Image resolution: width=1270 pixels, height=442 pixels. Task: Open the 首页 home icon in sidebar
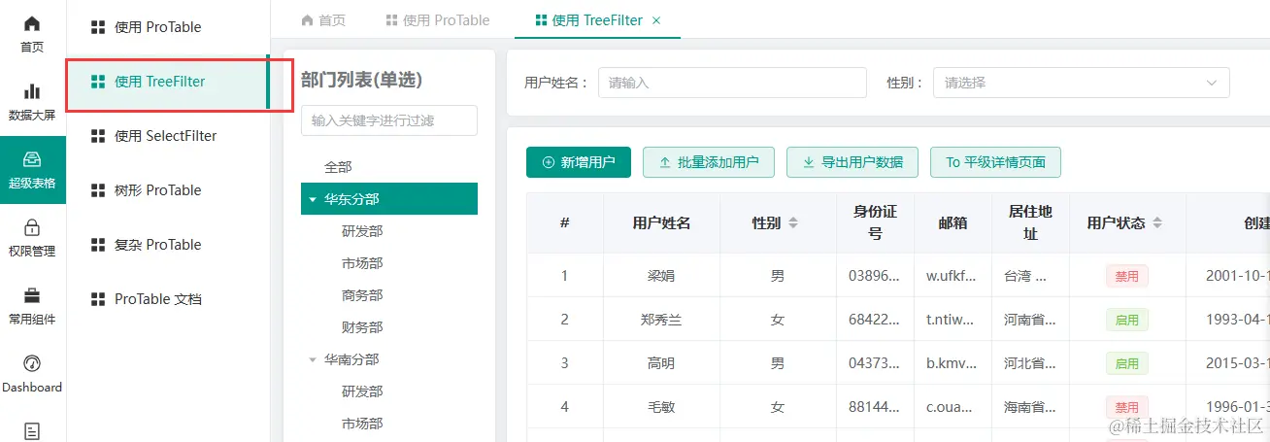click(32, 24)
